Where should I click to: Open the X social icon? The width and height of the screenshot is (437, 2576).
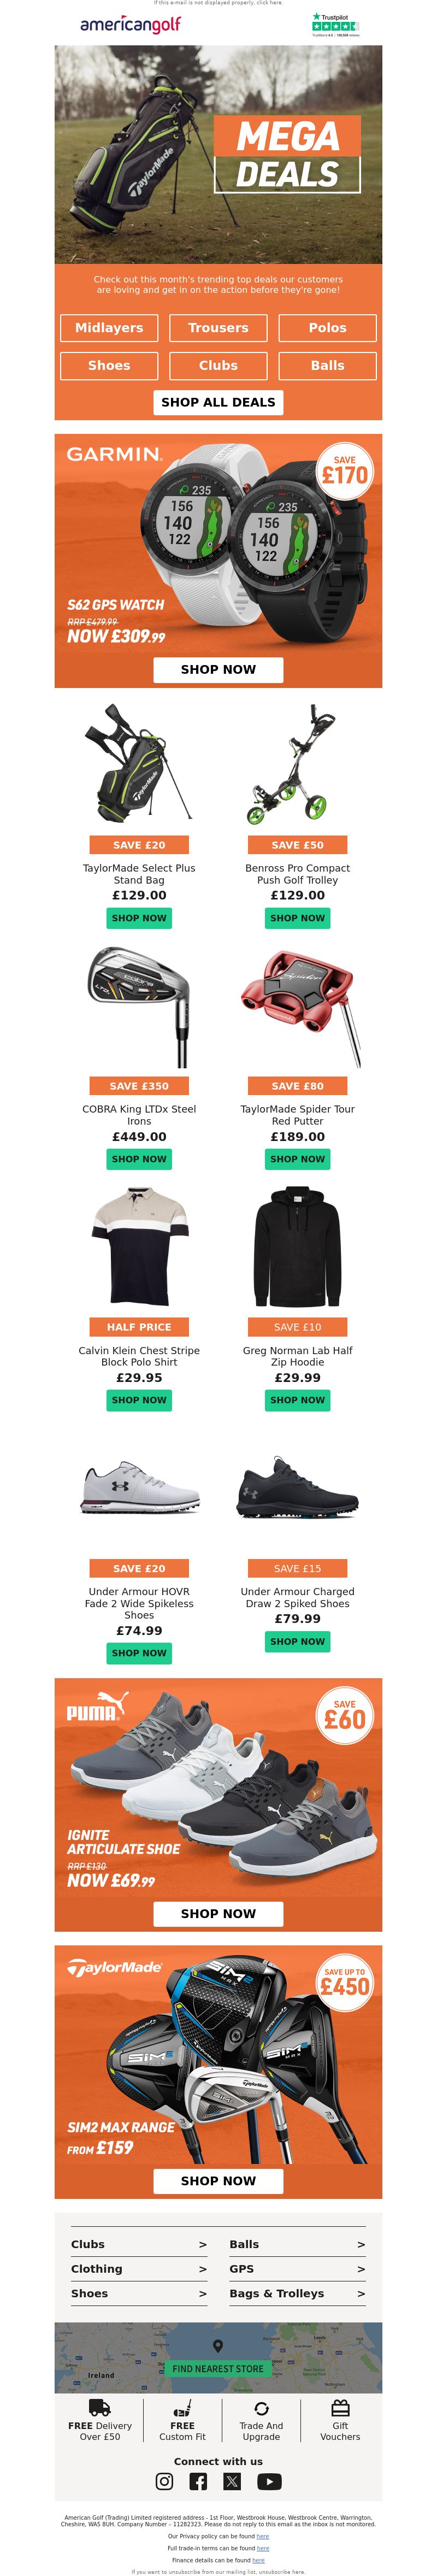coord(233,2482)
